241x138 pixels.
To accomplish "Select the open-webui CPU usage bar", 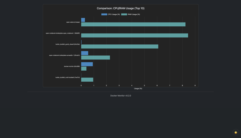I will pos(83,20).
